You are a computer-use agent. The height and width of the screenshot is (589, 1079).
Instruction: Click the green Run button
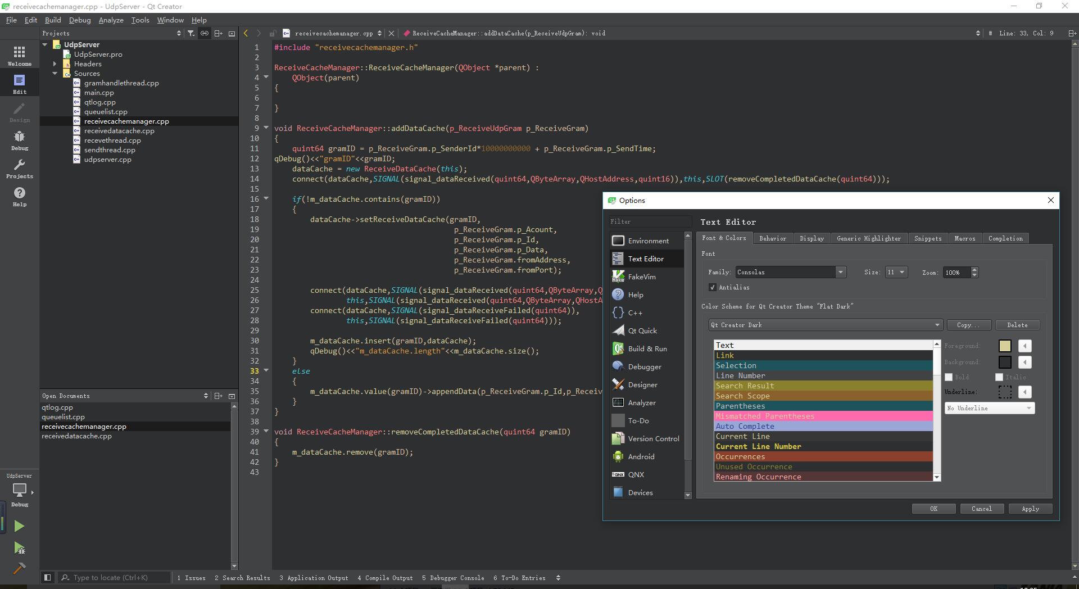[x=19, y=526]
